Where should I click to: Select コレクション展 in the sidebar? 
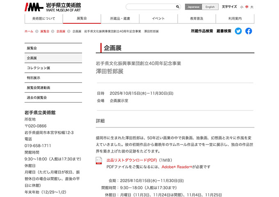[39, 68]
